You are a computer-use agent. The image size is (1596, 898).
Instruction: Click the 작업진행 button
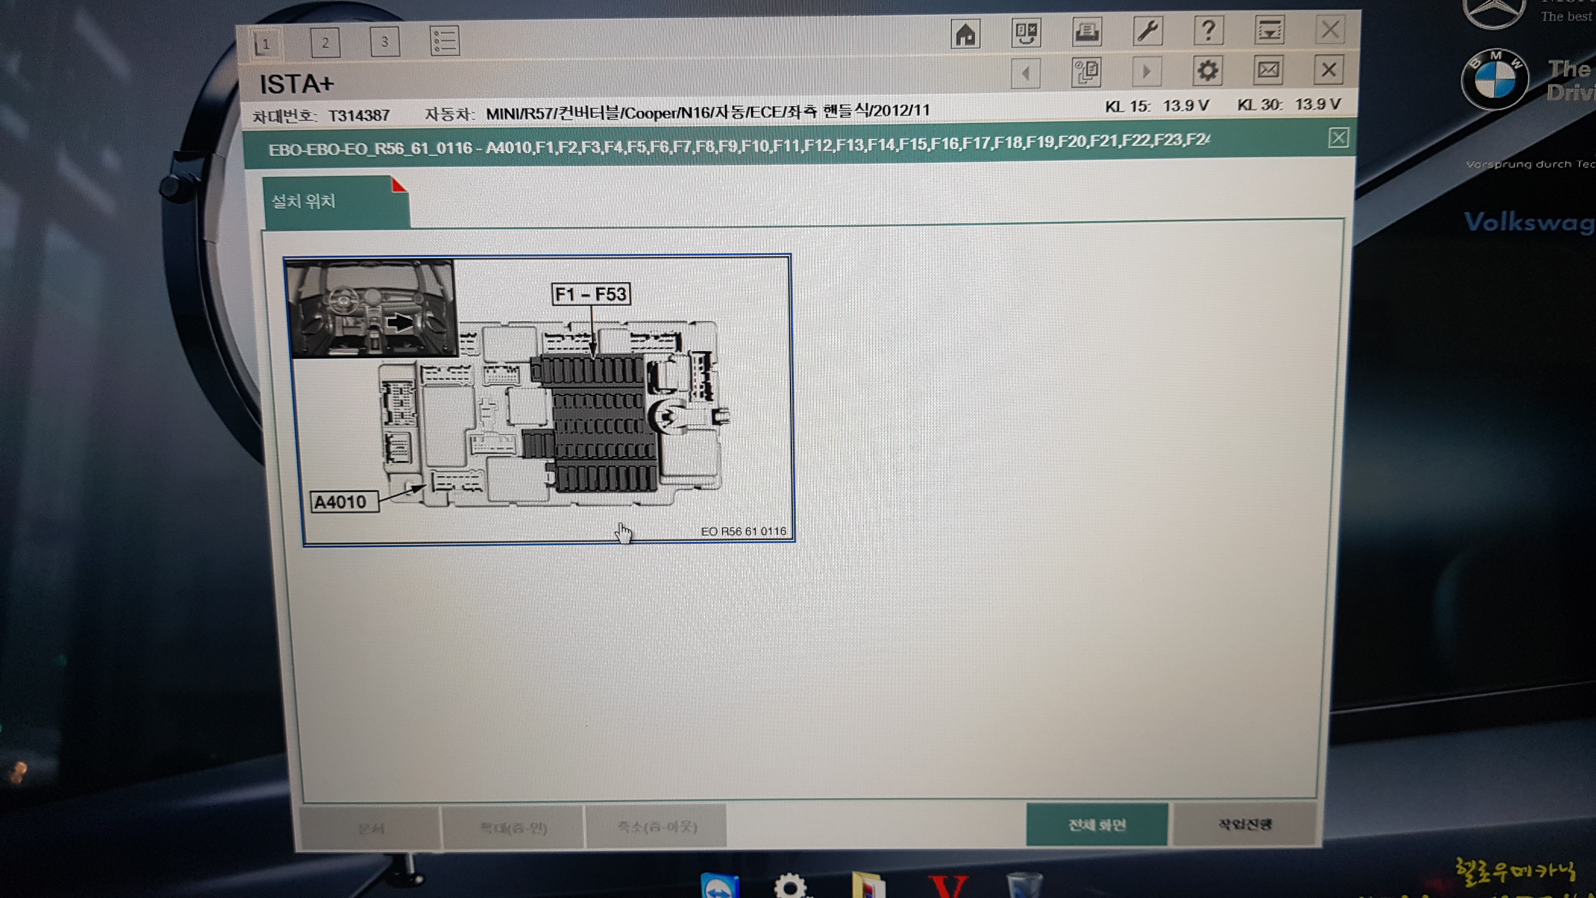pyautogui.click(x=1244, y=824)
